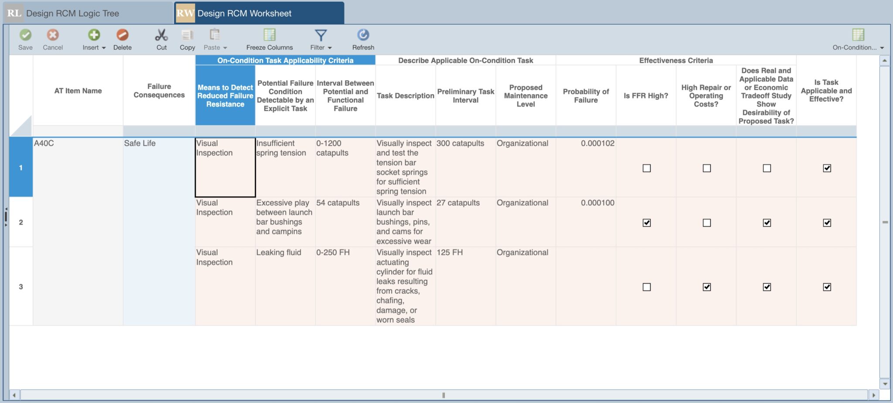Click the On-Condition worksheet icon at top right
This screenshot has width=893, height=403.
tap(857, 35)
